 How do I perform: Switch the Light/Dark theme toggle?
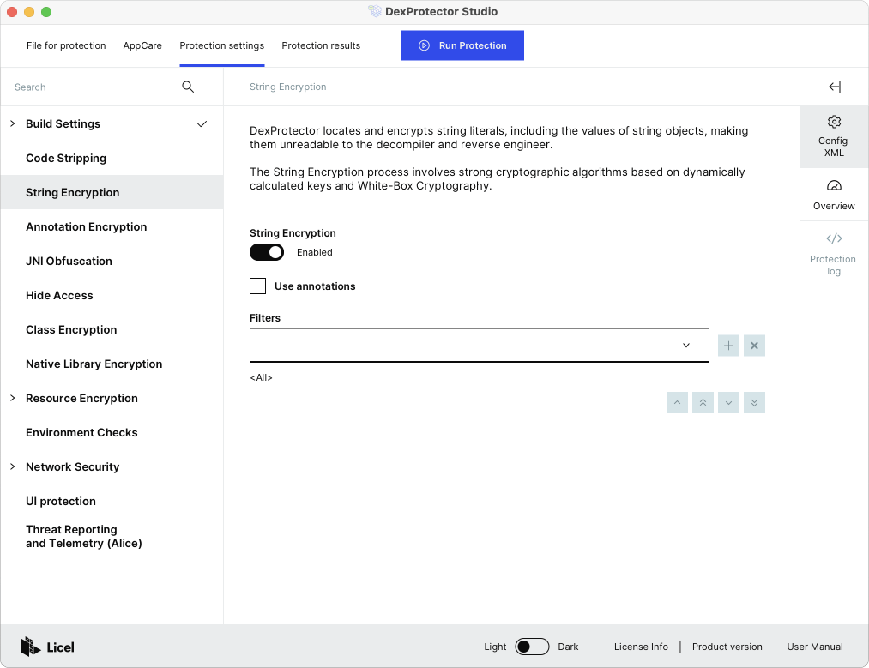pyautogui.click(x=532, y=647)
